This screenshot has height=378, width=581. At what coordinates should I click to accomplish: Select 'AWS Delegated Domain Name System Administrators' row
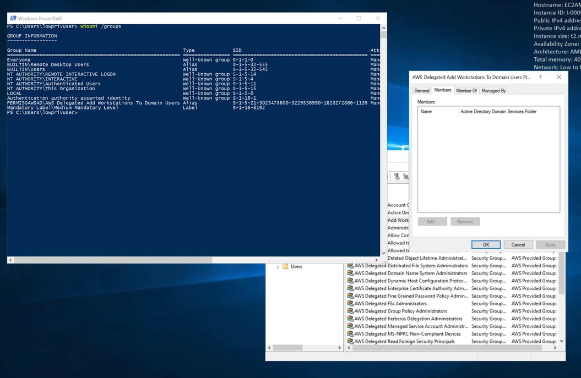pos(452,273)
